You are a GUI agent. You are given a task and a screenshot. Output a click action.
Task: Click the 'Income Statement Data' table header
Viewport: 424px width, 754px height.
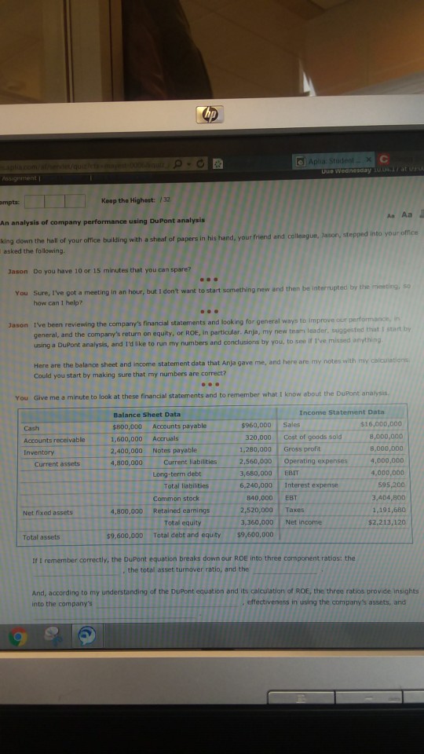(342, 412)
